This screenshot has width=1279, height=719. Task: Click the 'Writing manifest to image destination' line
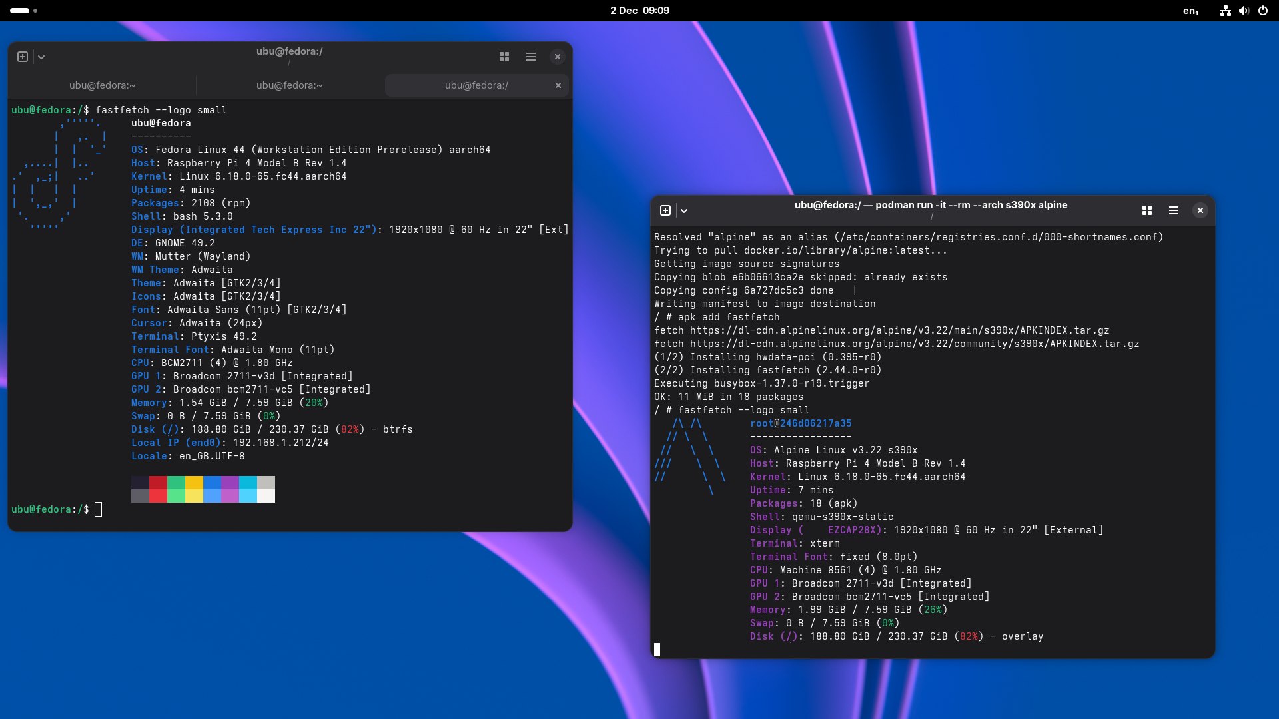[765, 304]
